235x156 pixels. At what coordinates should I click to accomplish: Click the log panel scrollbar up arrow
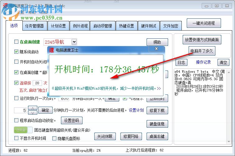click(229, 72)
